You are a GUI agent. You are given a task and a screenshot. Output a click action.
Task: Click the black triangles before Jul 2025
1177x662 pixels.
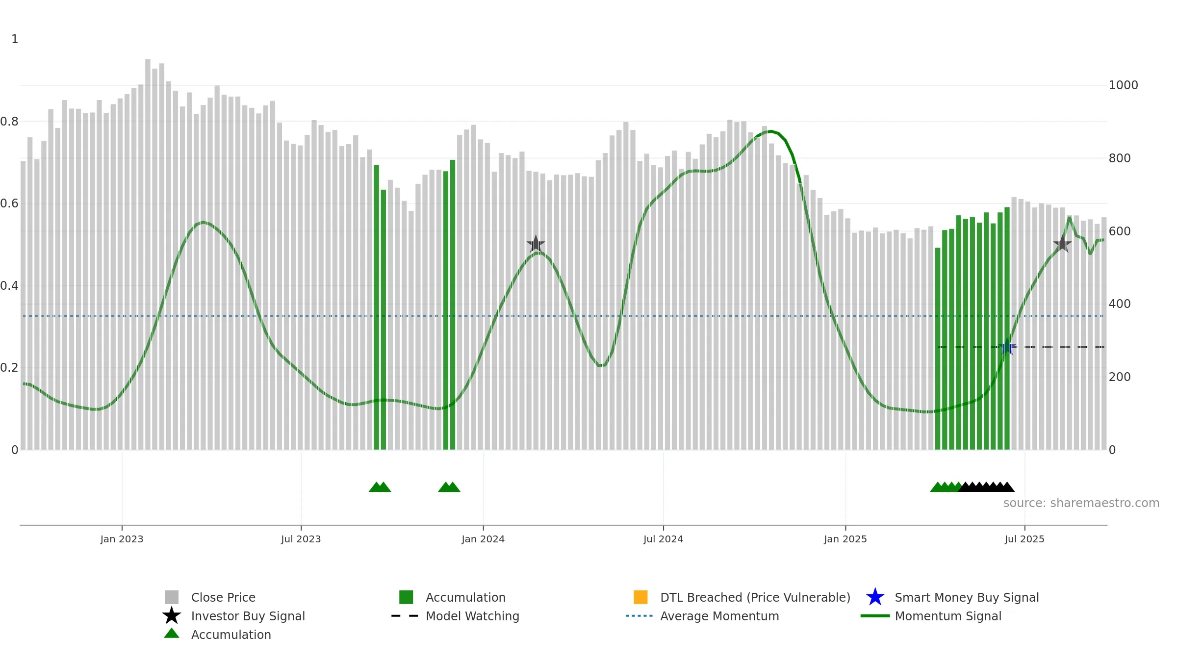click(x=986, y=487)
